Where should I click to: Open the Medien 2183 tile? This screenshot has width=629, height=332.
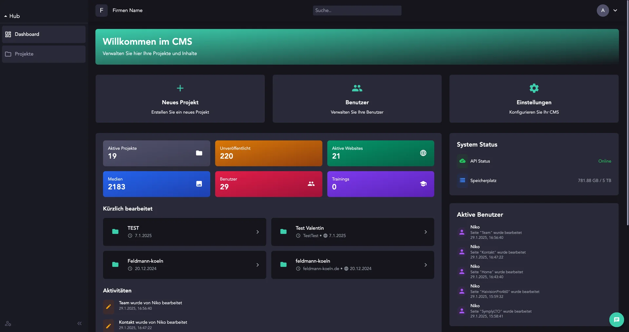click(157, 184)
